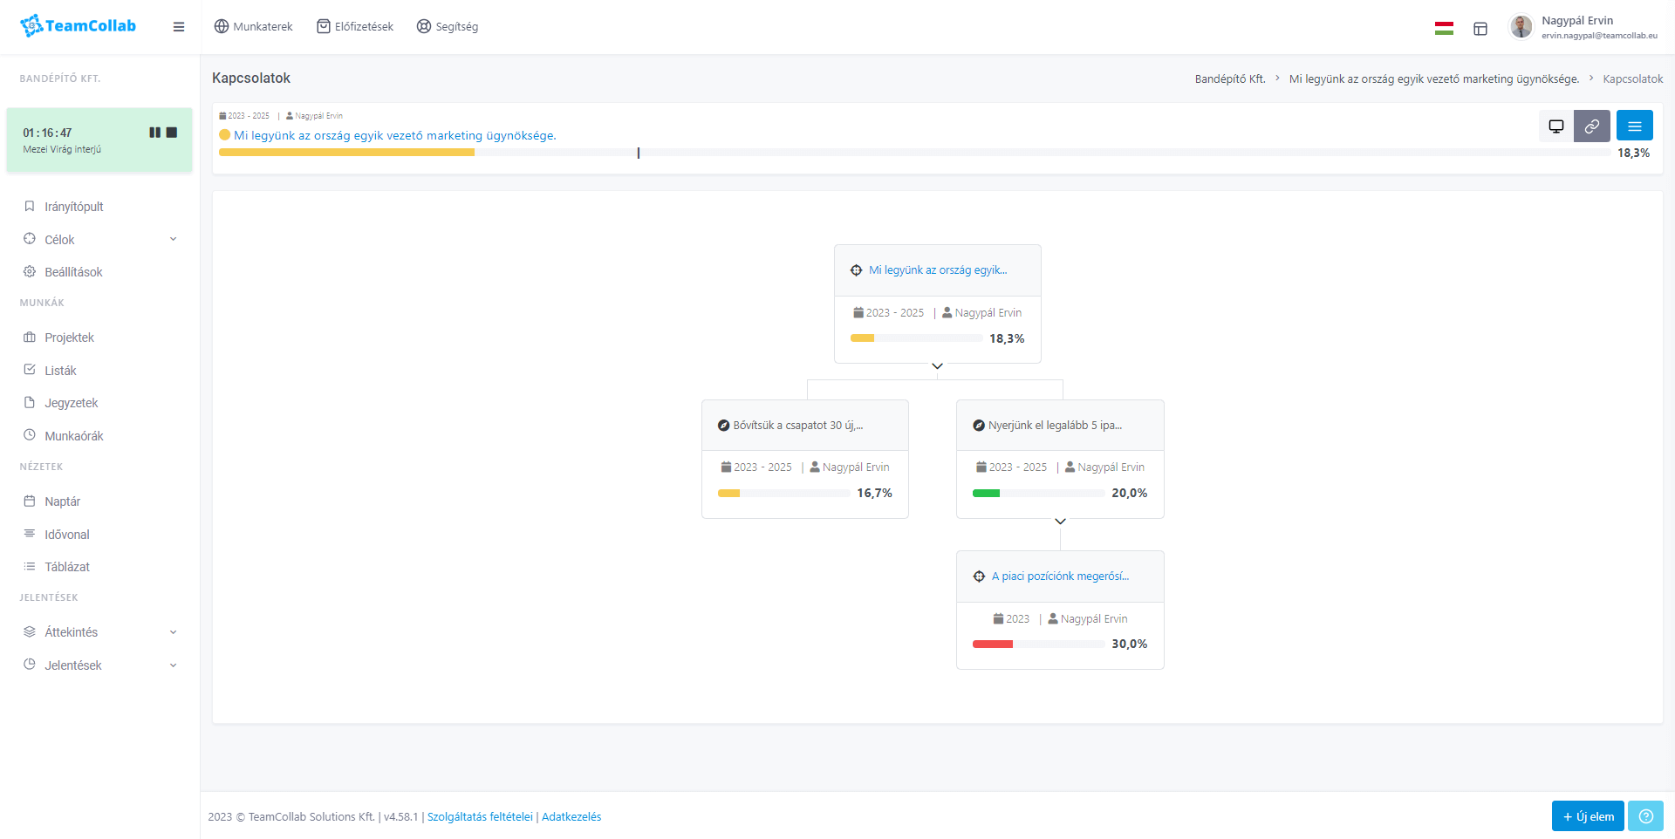Click the Nagypál Ervin profile name

pos(1577,21)
